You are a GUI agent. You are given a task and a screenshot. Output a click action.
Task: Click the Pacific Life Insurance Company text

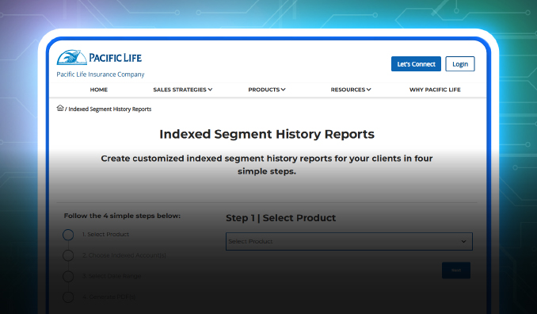101,75
